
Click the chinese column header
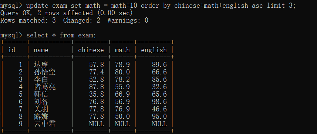[x=91, y=50]
